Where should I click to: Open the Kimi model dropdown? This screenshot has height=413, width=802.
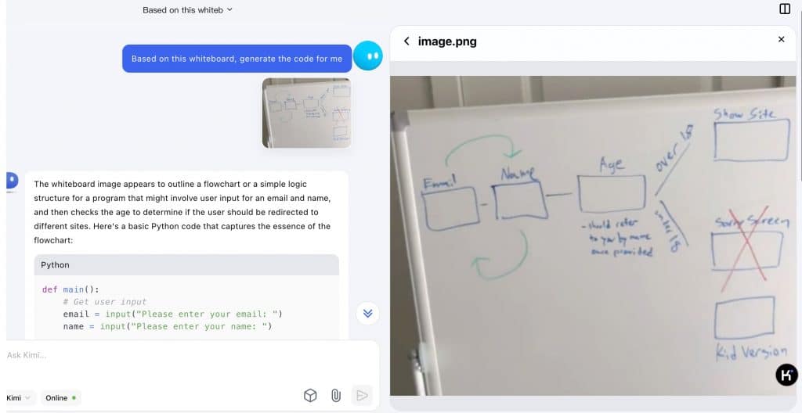click(19, 397)
